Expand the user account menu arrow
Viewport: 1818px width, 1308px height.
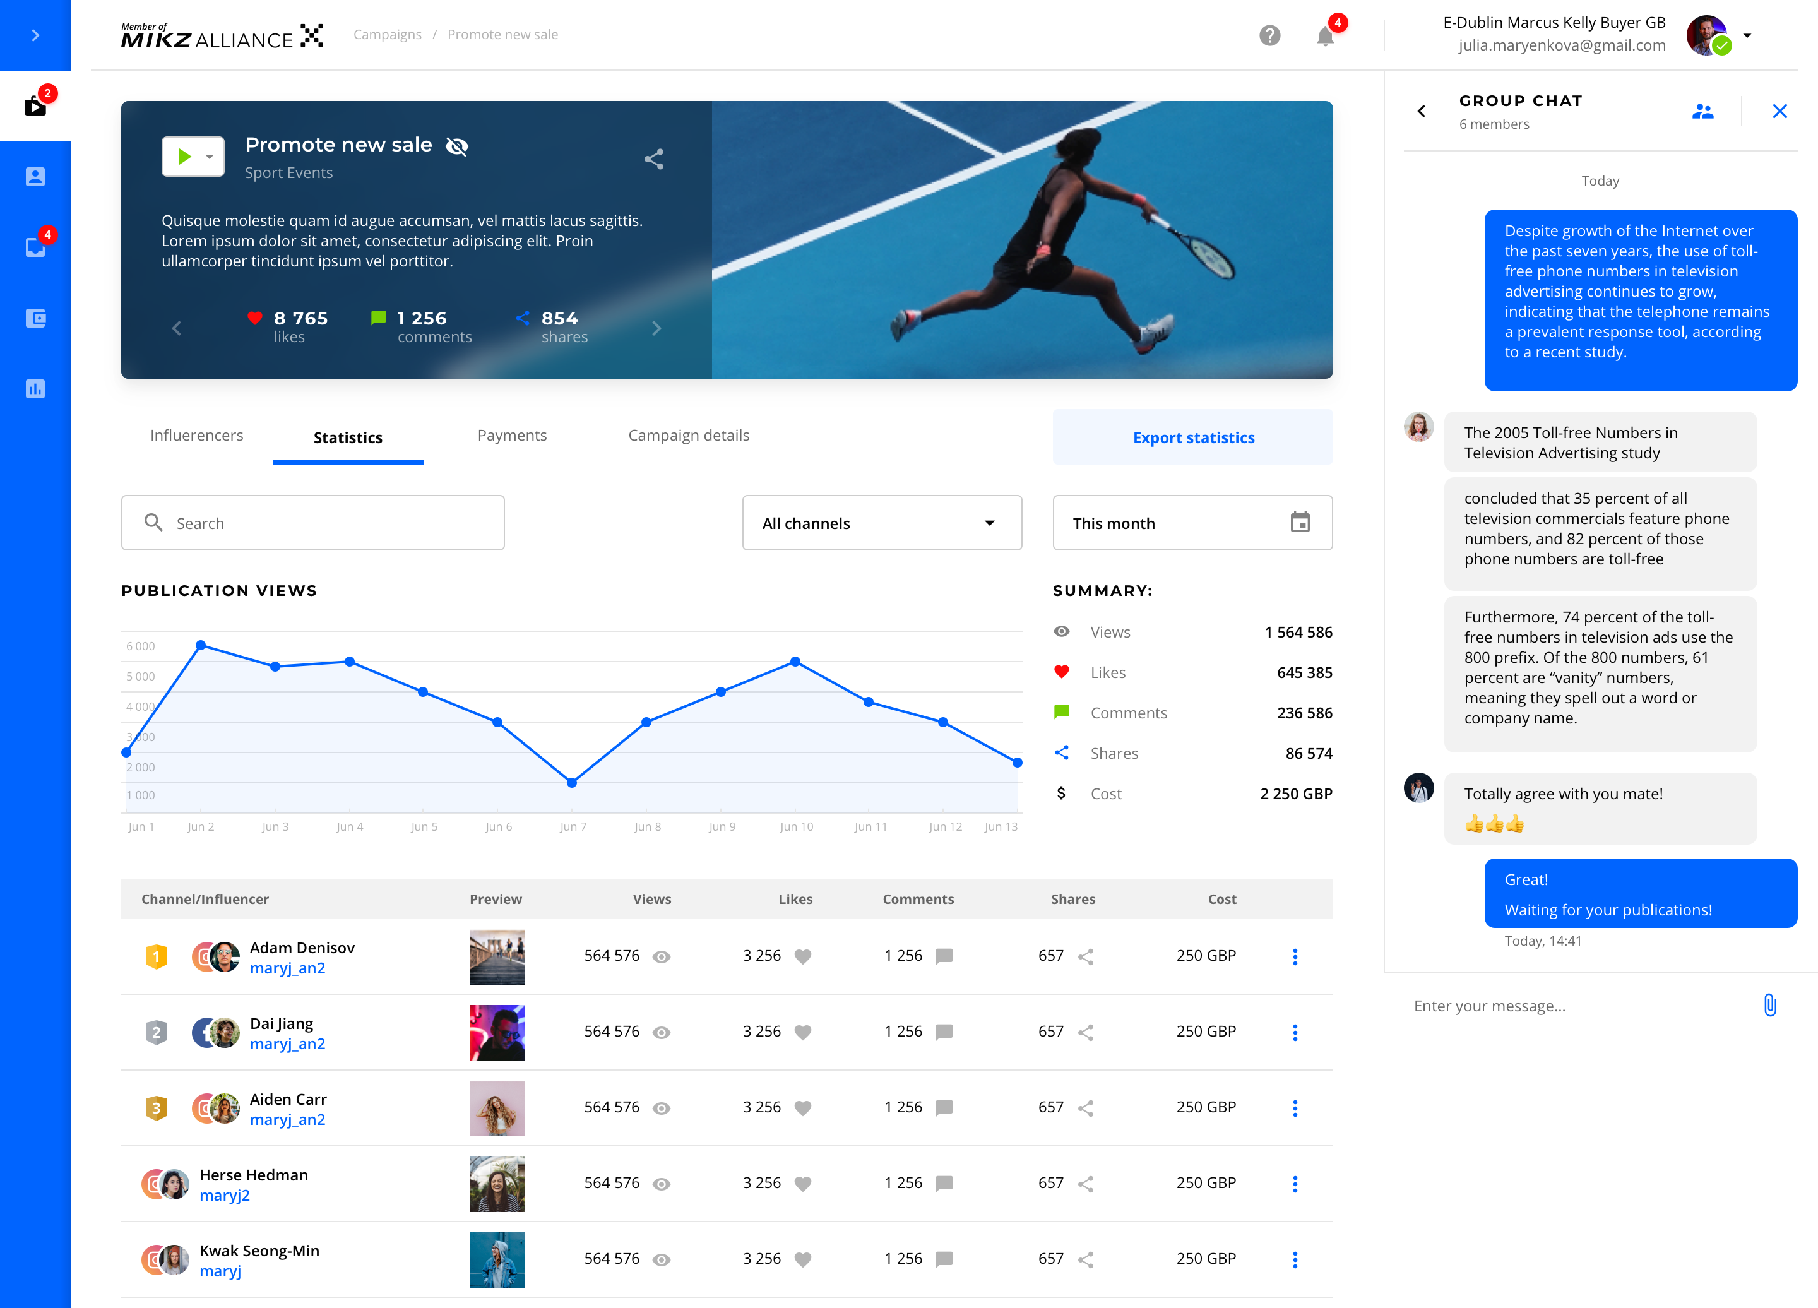click(1747, 35)
